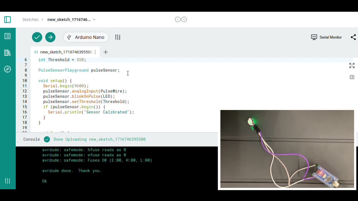Click the 'Done Uploading' status message

point(100,139)
